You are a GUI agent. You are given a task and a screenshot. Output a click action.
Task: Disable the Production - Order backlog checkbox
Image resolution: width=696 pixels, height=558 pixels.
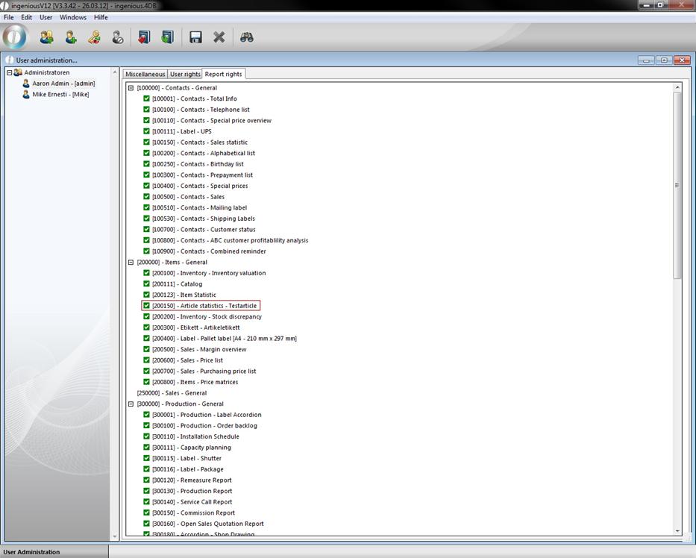147,426
